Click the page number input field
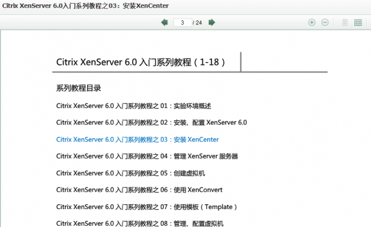This screenshot has height=227, width=371. pos(182,23)
